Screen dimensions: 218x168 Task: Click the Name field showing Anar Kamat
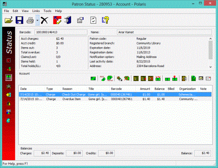tap(164, 32)
